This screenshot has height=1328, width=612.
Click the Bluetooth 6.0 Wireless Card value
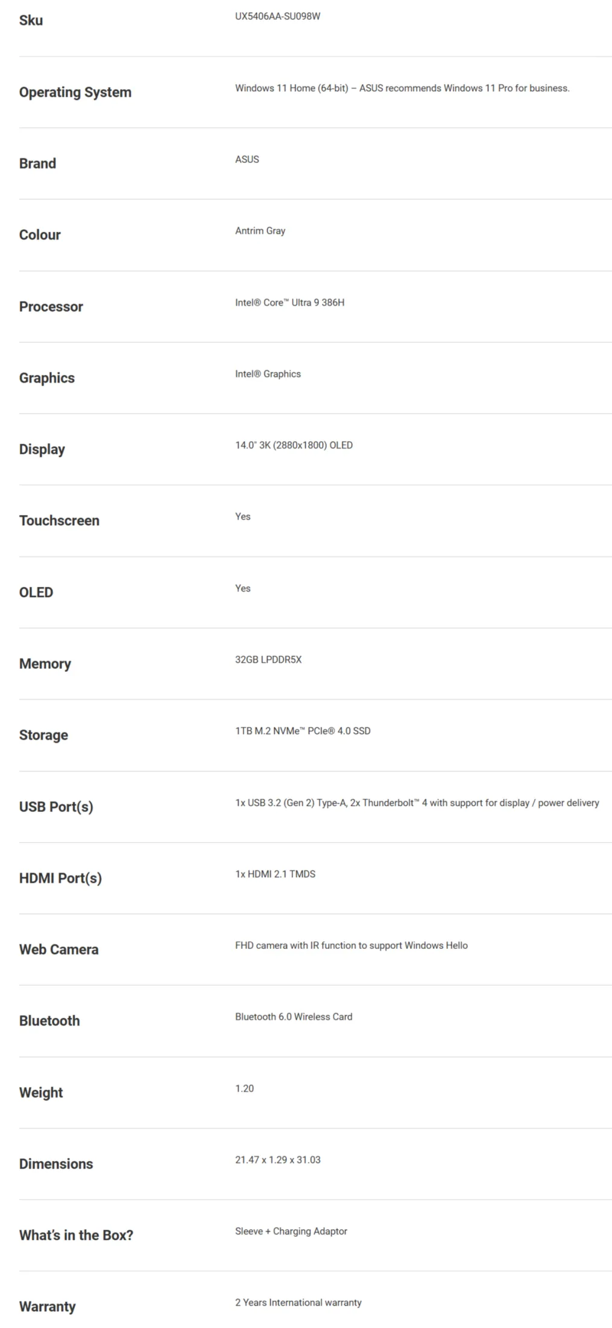pyautogui.click(x=294, y=1017)
